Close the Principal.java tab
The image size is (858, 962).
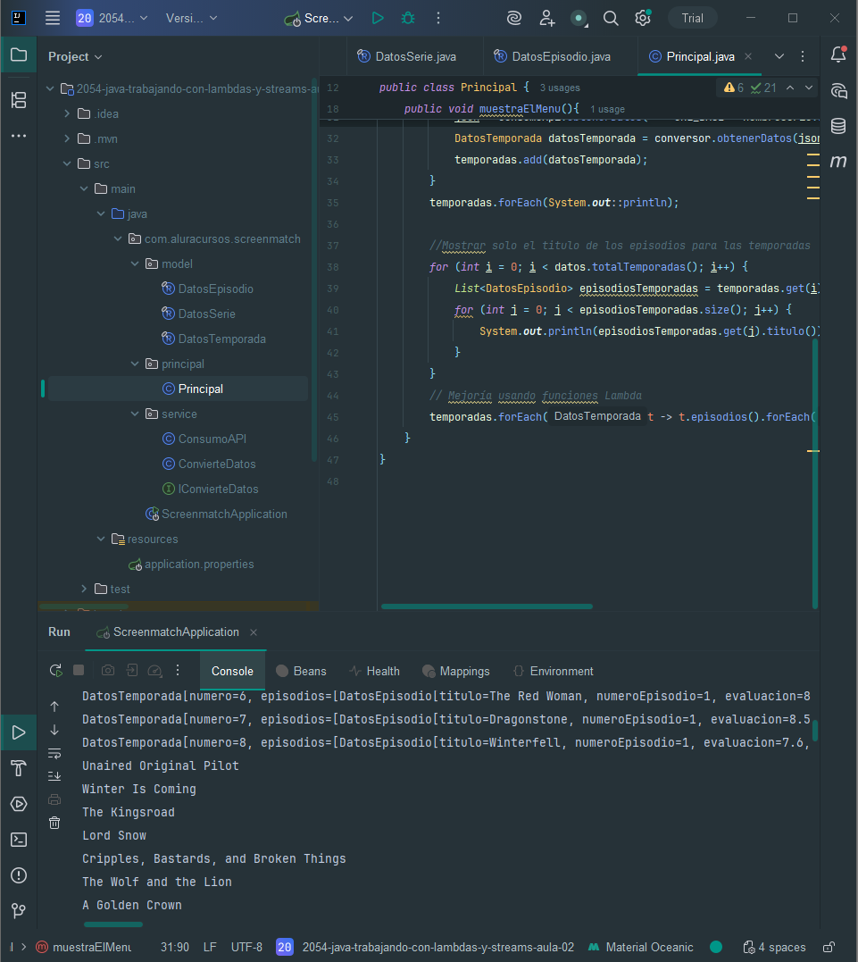point(748,56)
